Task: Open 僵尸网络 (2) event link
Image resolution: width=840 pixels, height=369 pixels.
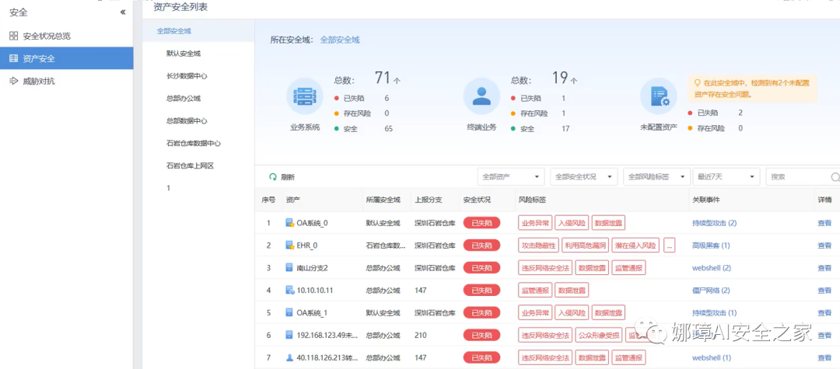Action: (x=711, y=291)
